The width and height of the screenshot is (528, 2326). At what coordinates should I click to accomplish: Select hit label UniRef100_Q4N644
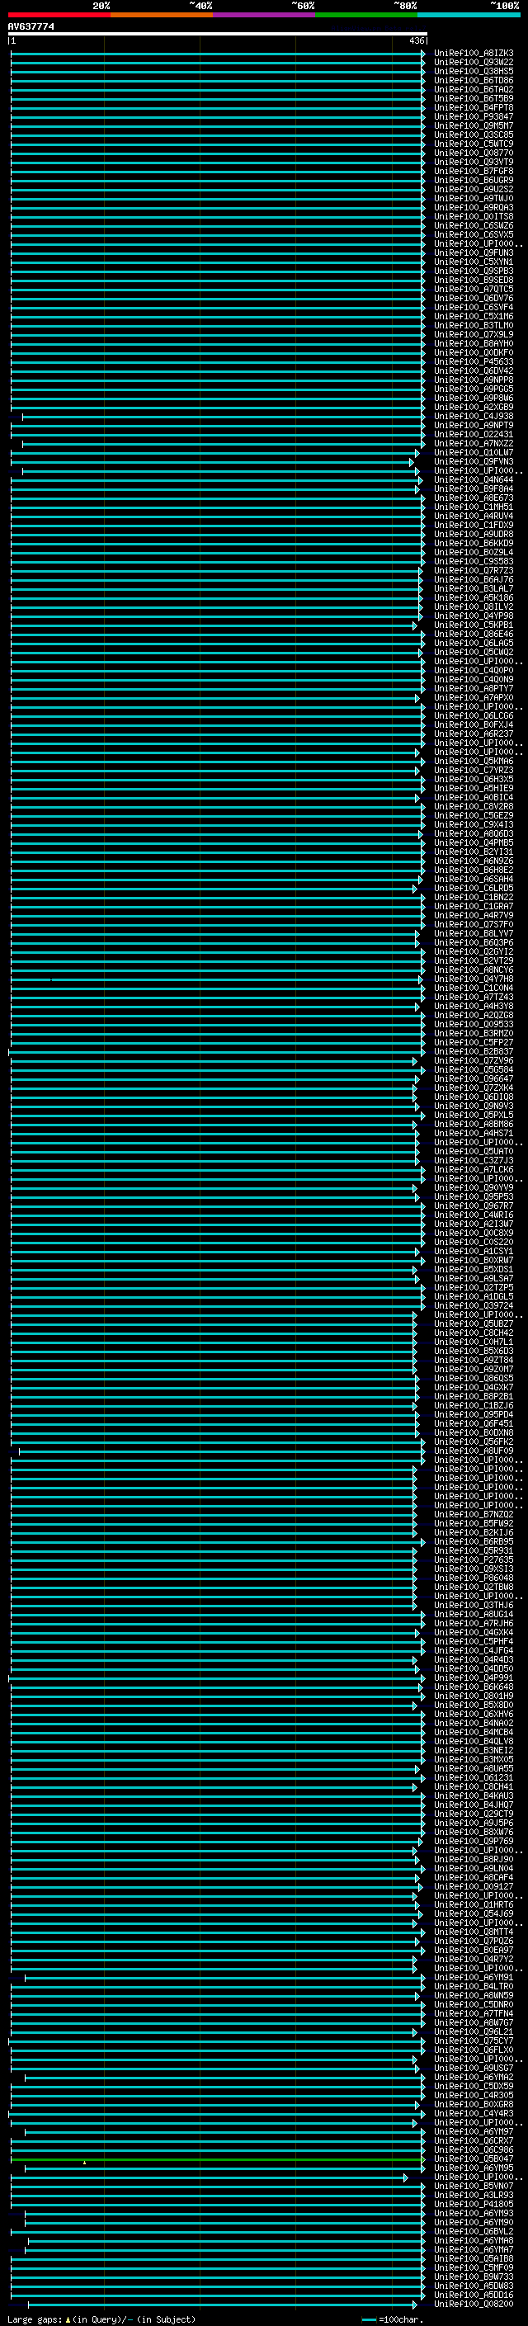click(x=474, y=479)
